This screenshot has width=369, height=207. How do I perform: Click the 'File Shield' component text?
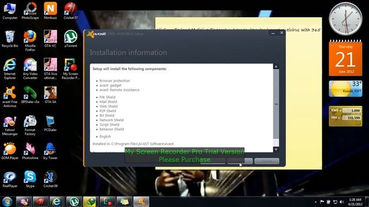tap(107, 97)
